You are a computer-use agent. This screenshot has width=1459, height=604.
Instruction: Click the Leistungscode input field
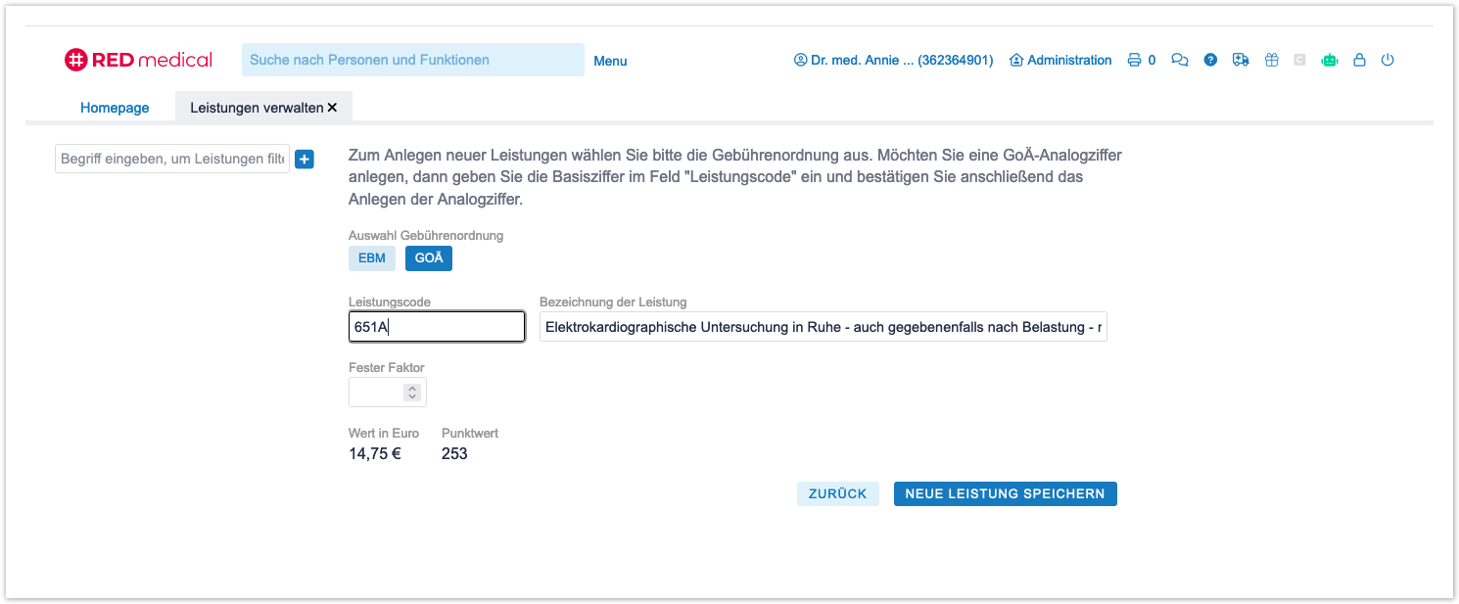pyautogui.click(x=437, y=327)
